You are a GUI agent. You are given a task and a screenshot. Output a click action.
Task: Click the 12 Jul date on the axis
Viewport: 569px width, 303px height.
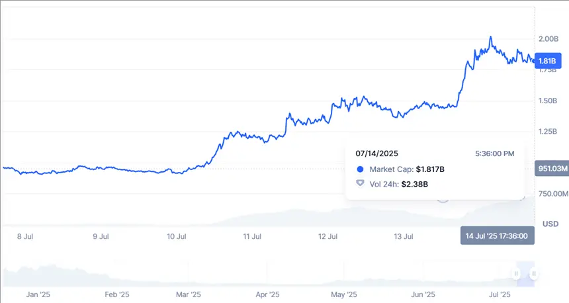coord(328,236)
